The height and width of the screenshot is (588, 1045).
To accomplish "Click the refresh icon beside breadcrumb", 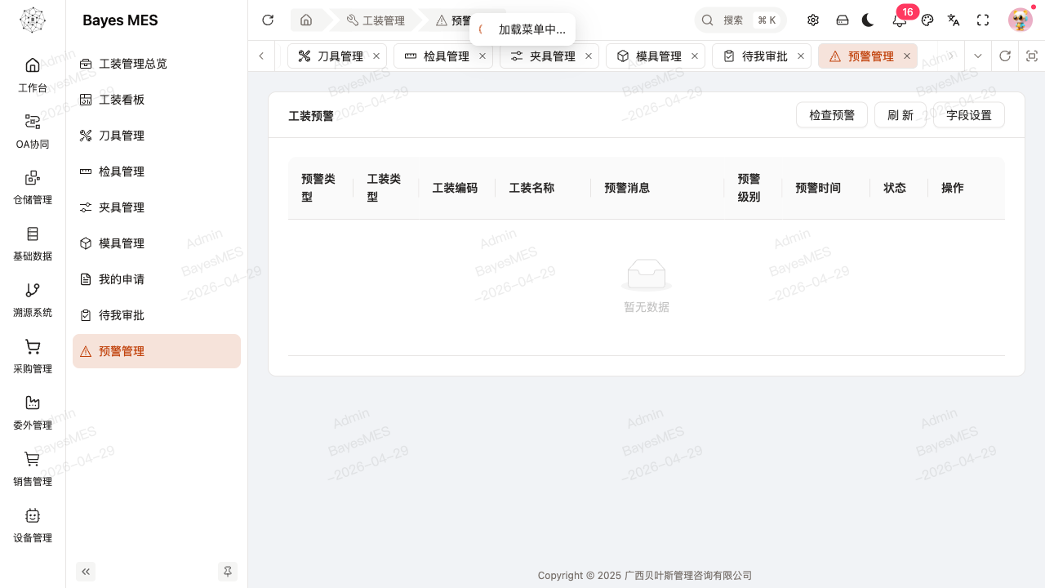I will (x=268, y=20).
